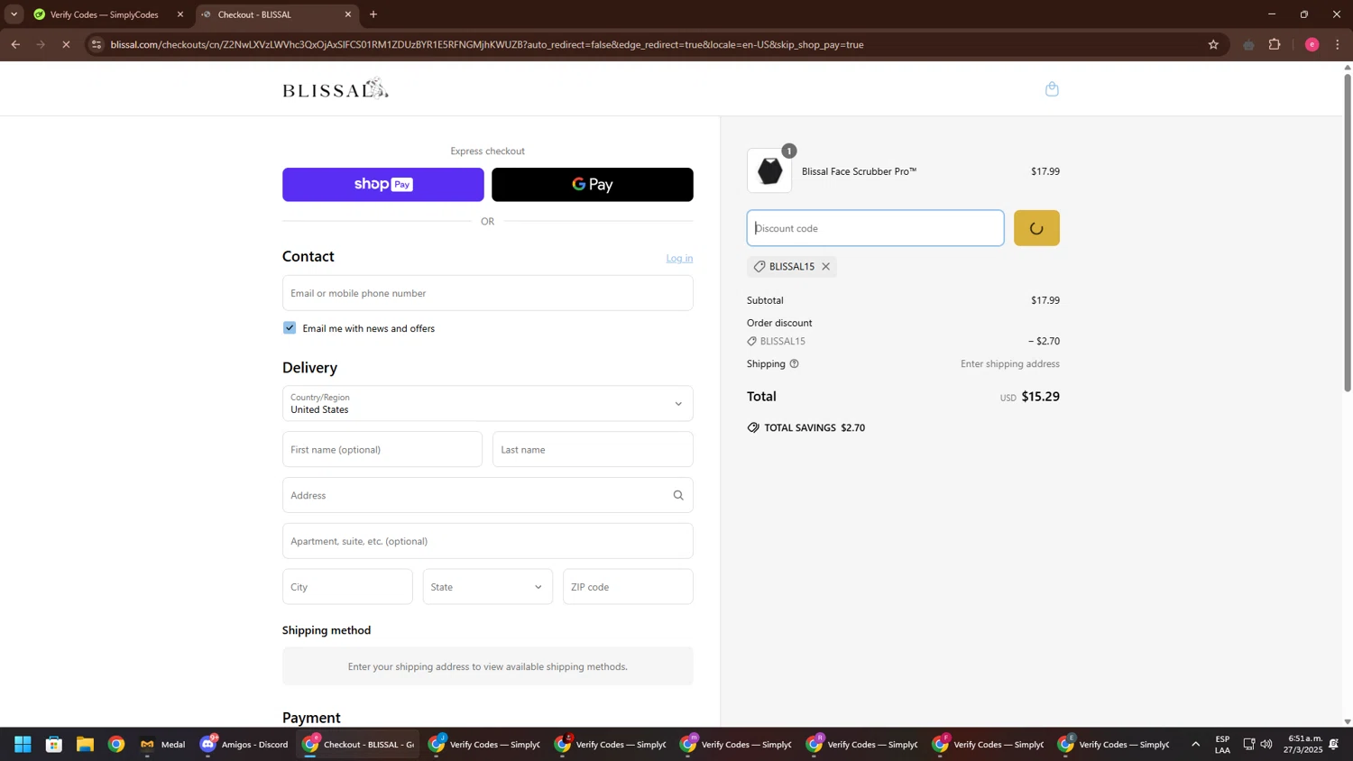Open the tab search dropdown arrow
This screenshot has height=761, width=1353.
click(14, 14)
